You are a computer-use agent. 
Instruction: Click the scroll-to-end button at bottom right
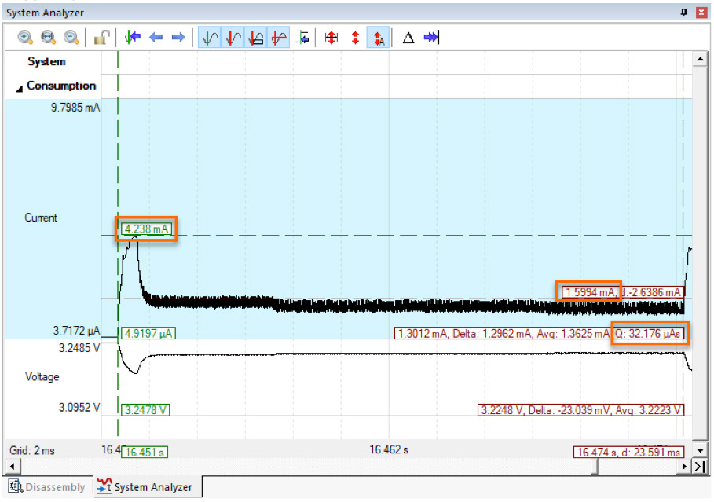[699, 466]
